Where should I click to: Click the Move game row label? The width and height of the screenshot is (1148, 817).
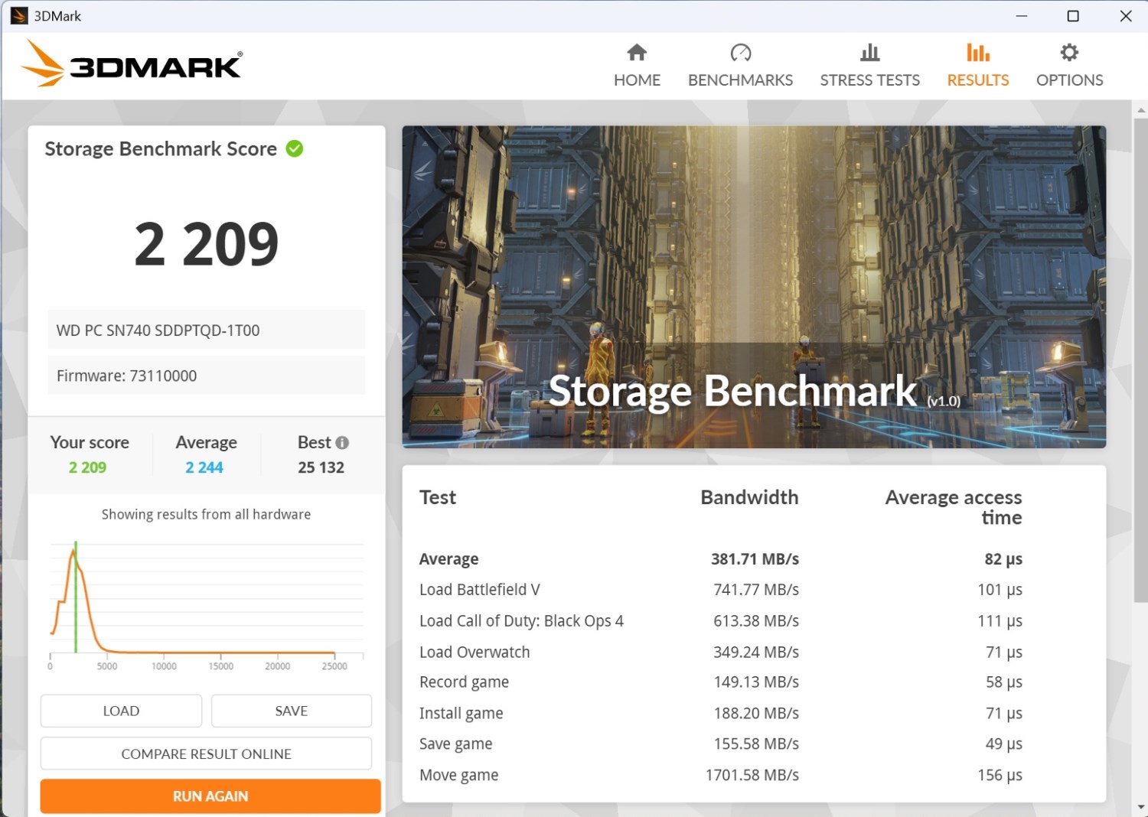459,776
